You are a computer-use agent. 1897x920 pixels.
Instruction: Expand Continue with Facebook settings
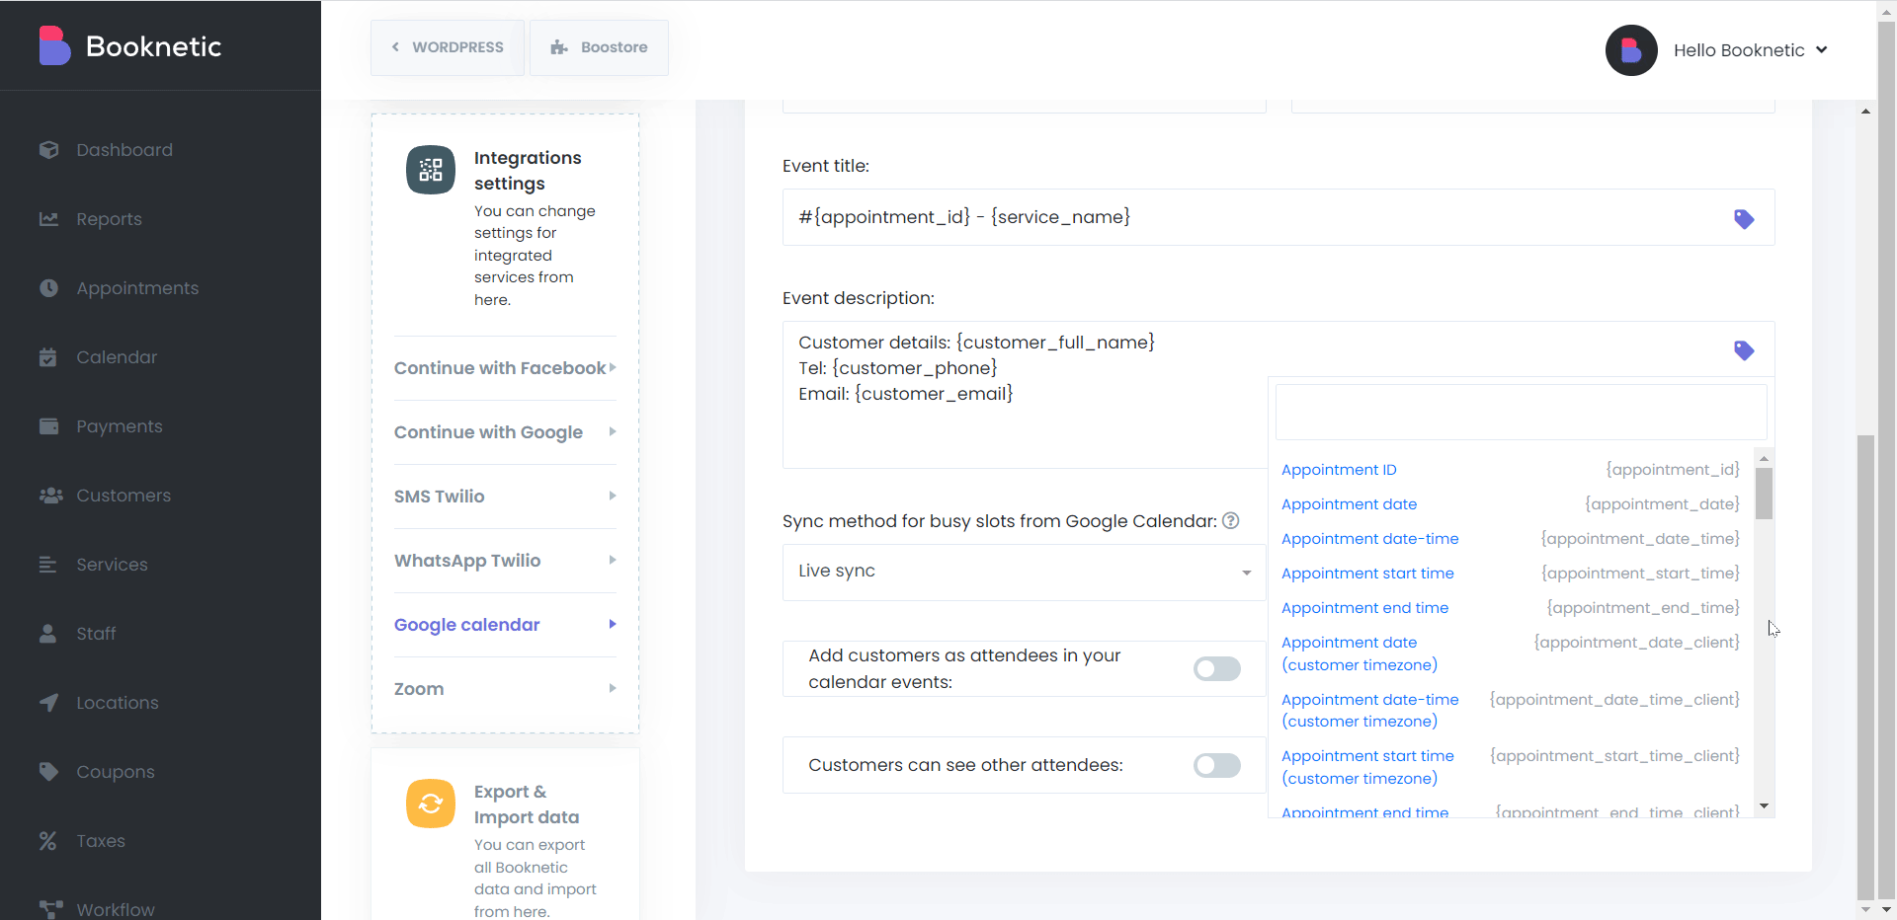coord(505,368)
